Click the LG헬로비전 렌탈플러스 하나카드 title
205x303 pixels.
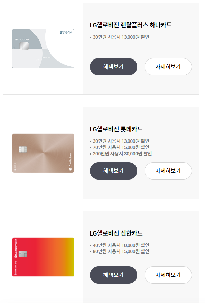131,25
